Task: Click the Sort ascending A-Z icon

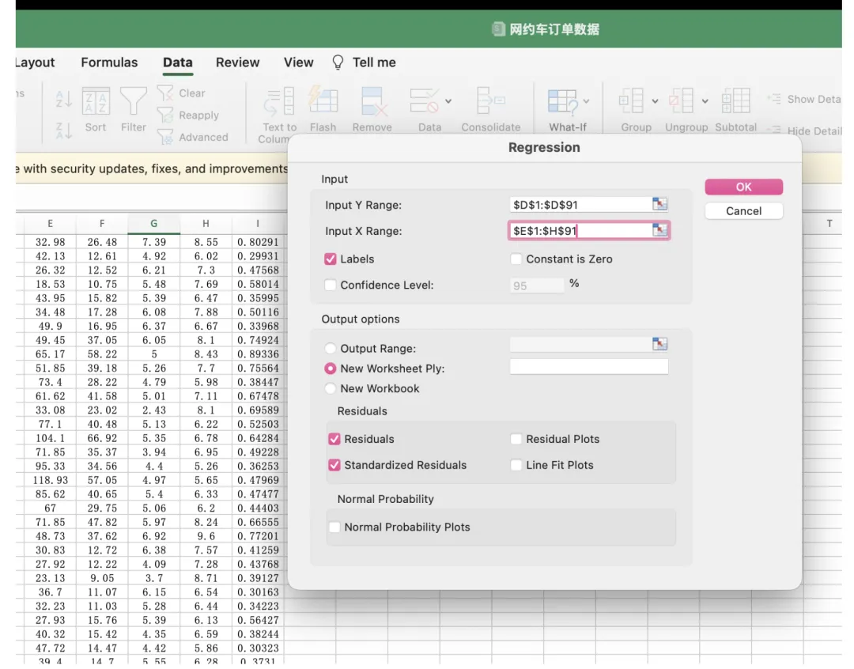Action: (64, 99)
